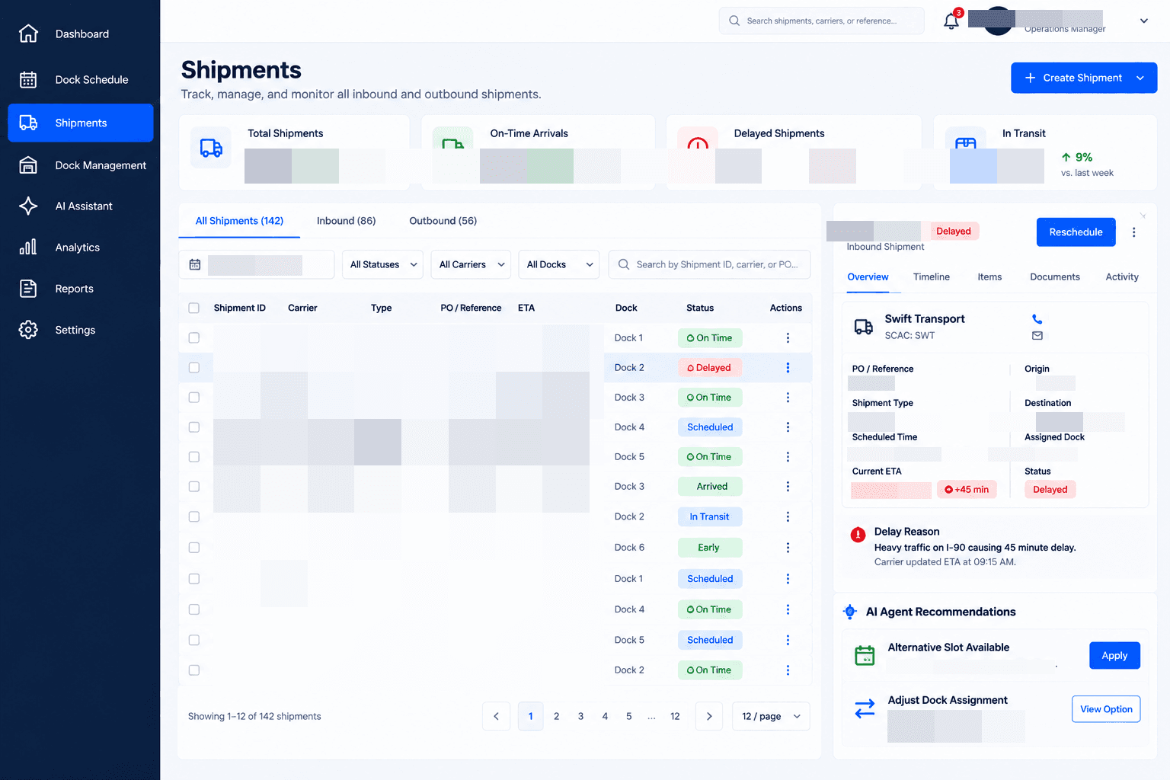
Task: Check the Scheduled Dock 4 row checkbox
Action: click(x=193, y=427)
